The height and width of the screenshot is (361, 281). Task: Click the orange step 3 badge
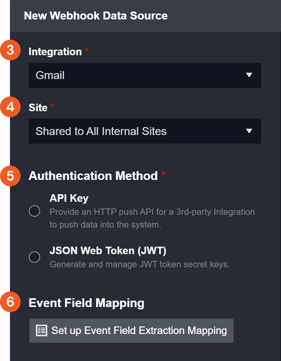tap(10, 51)
